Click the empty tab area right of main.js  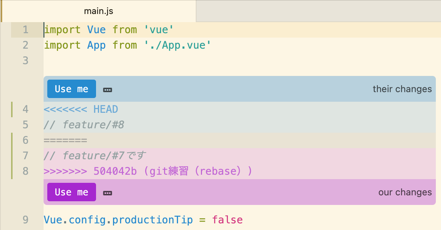318,11
